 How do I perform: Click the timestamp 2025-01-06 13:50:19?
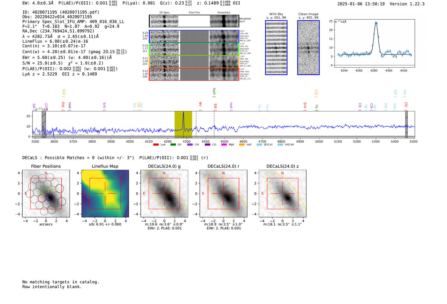click(x=361, y=4)
